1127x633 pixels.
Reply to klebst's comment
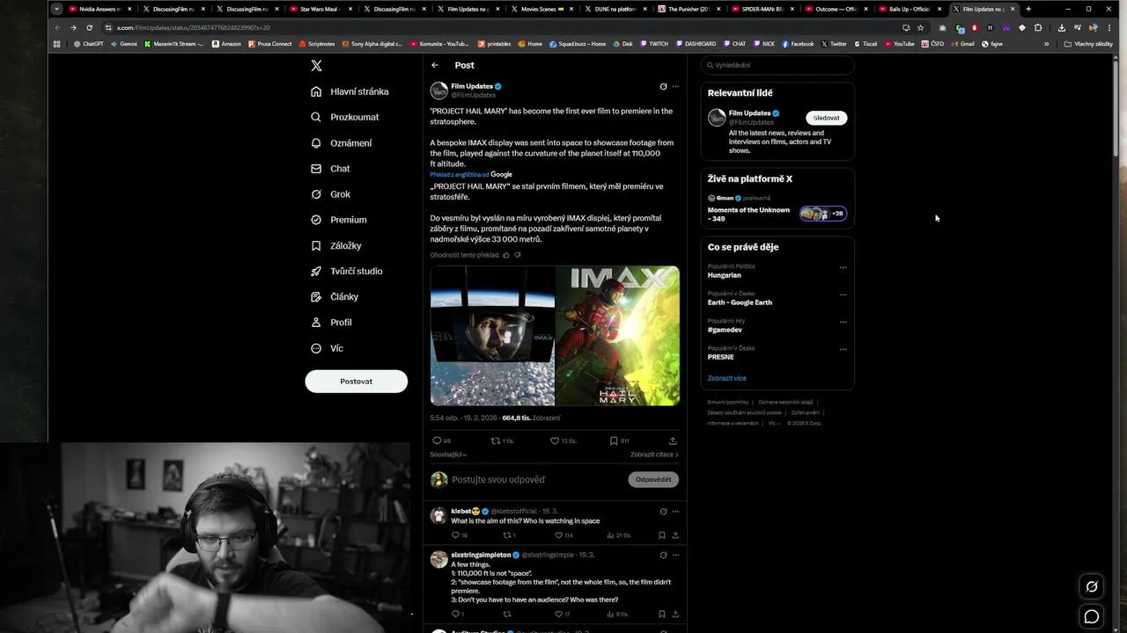[x=459, y=535]
